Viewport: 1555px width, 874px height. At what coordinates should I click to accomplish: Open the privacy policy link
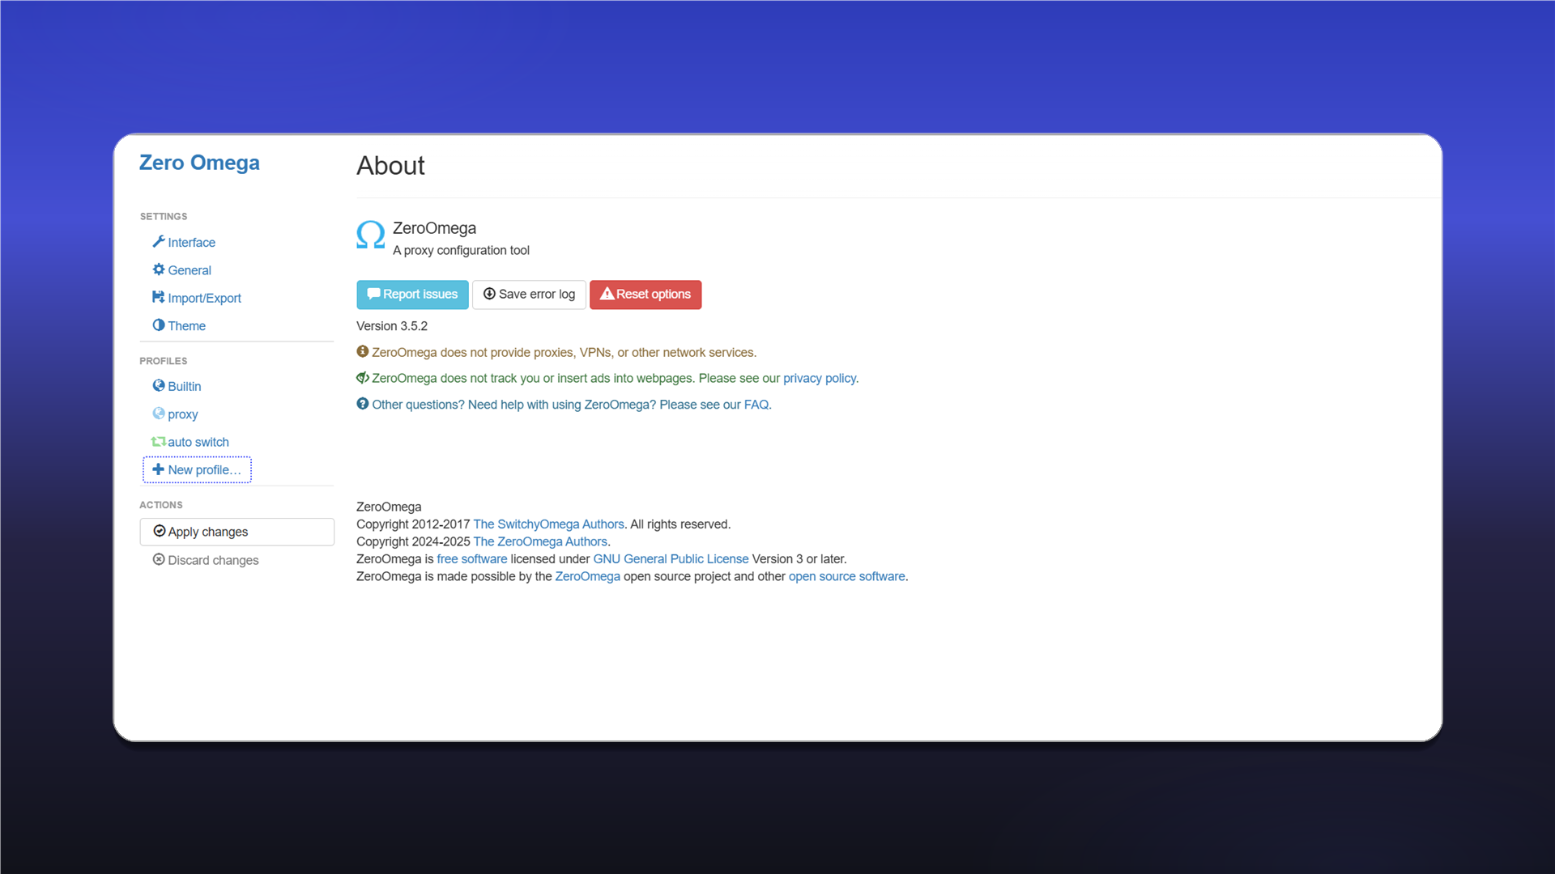819,379
